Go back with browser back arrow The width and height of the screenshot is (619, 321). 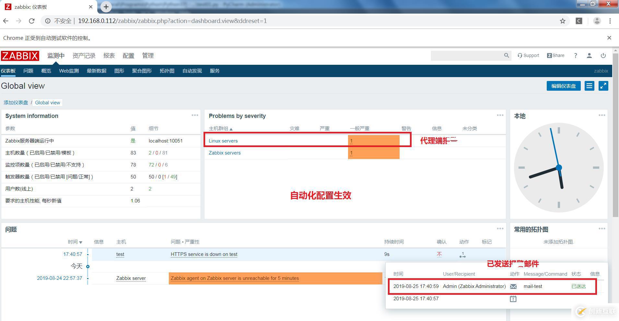click(x=6, y=21)
